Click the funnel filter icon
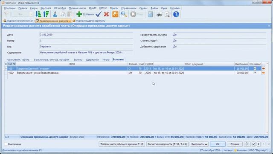This screenshot has height=154, width=273. [x=6, y=14]
